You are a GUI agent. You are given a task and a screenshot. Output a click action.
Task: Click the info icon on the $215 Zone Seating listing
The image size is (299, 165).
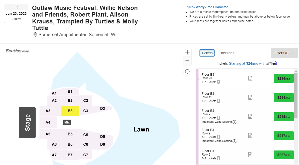234,122
